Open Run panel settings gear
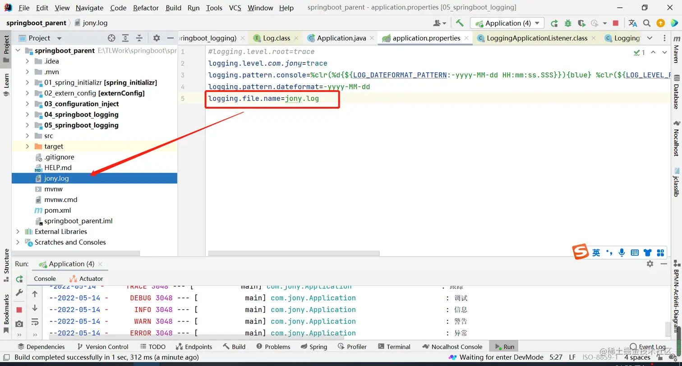The width and height of the screenshot is (682, 366). tap(650, 264)
